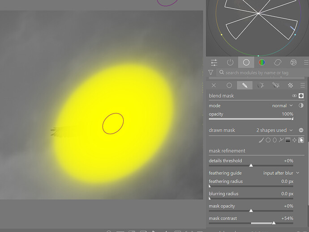This screenshot has height=232, width=309.
Task: Click the purple ellipse shape inside yellow mask
Action: (x=113, y=123)
